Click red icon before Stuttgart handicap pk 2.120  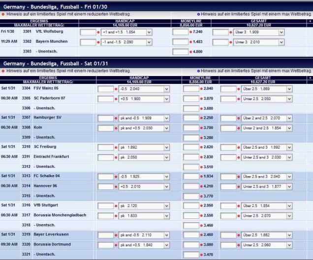click(x=116, y=206)
